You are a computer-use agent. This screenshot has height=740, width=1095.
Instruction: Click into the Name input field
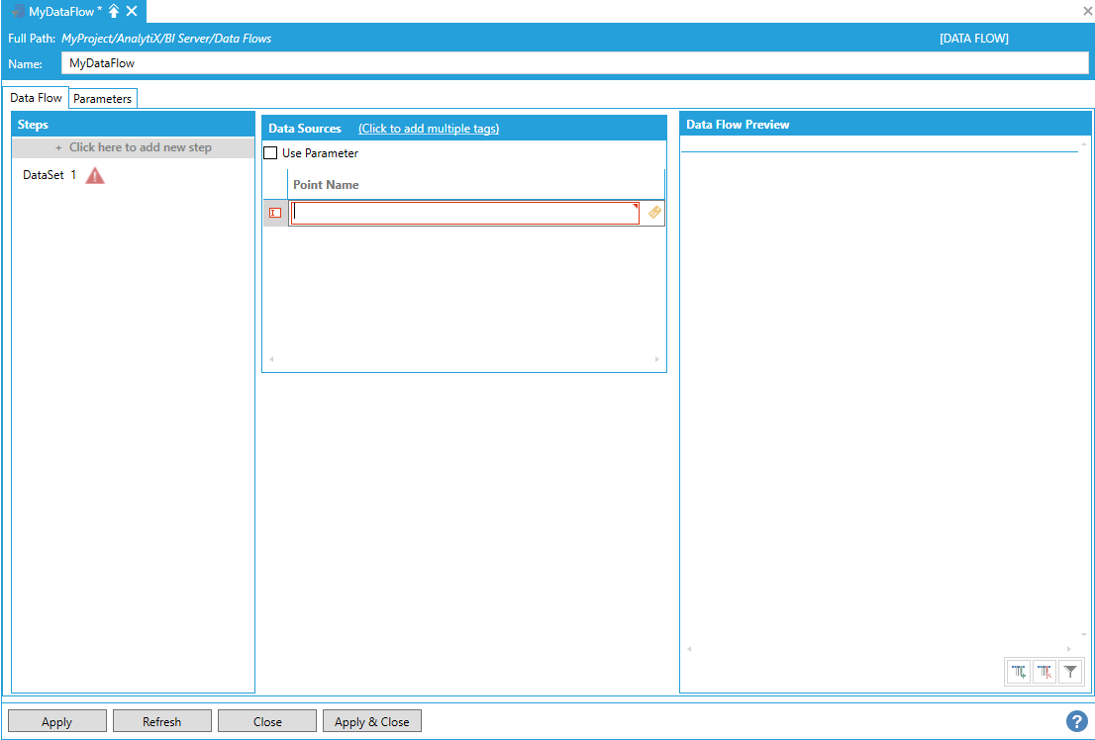(575, 63)
